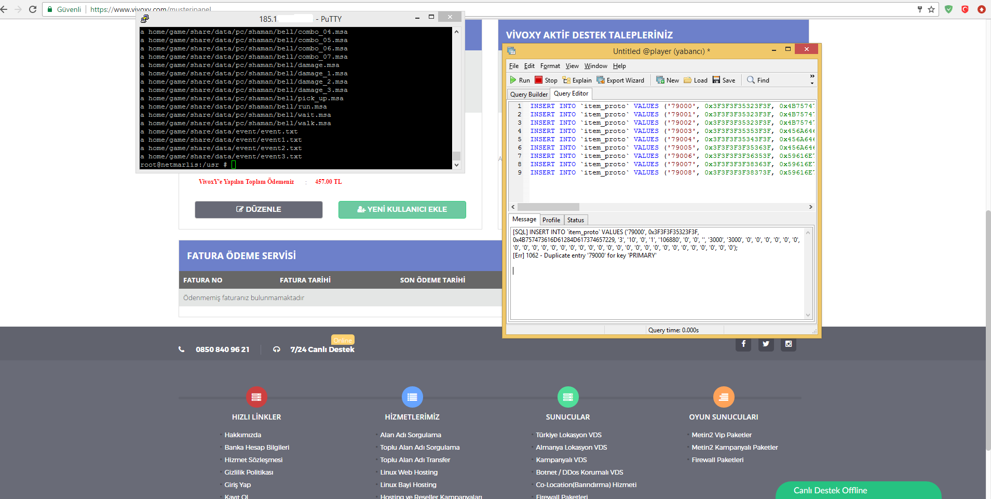Open the View menu
The height and width of the screenshot is (499, 991).
572,66
